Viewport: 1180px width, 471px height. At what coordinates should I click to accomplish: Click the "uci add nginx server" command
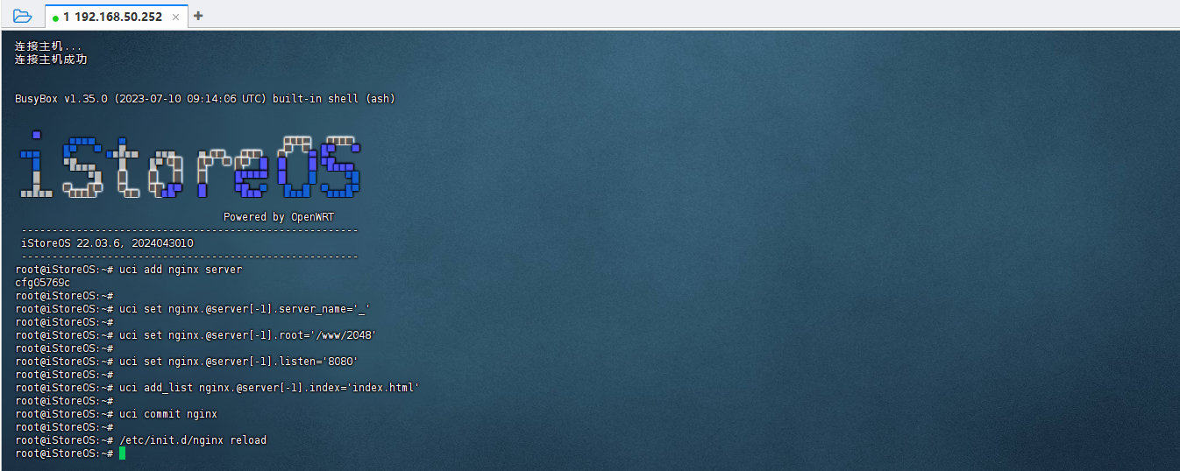coord(181,270)
